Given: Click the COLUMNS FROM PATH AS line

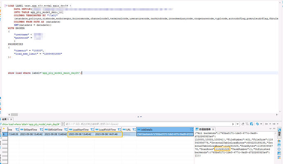Looking at the screenshot, I should pos(37,22).
